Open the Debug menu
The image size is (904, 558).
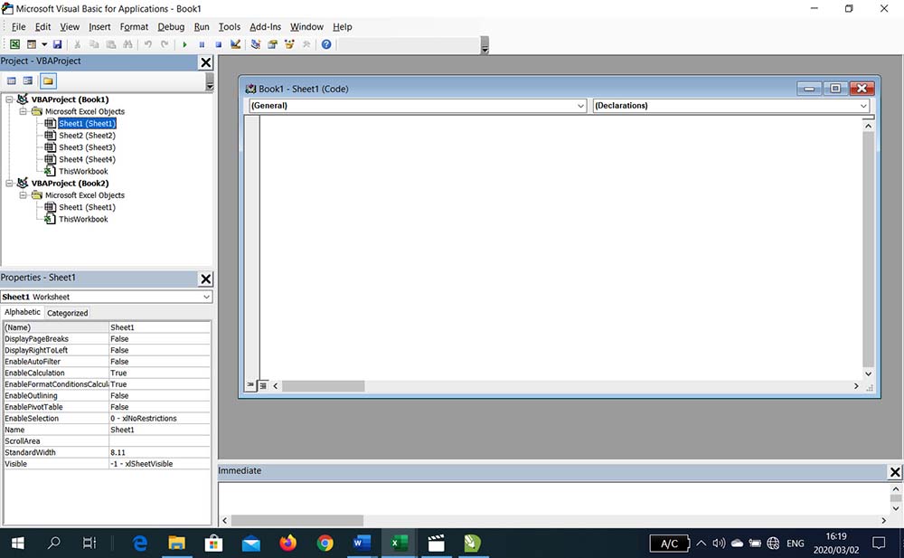171,26
